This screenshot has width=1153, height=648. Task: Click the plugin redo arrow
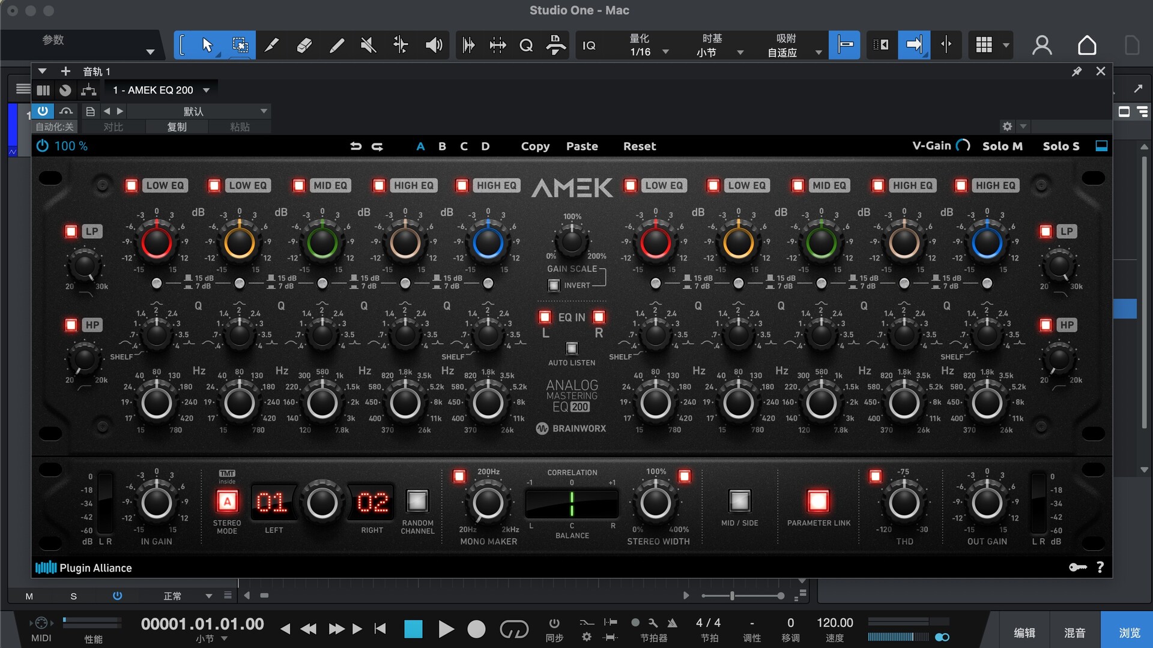(x=377, y=146)
